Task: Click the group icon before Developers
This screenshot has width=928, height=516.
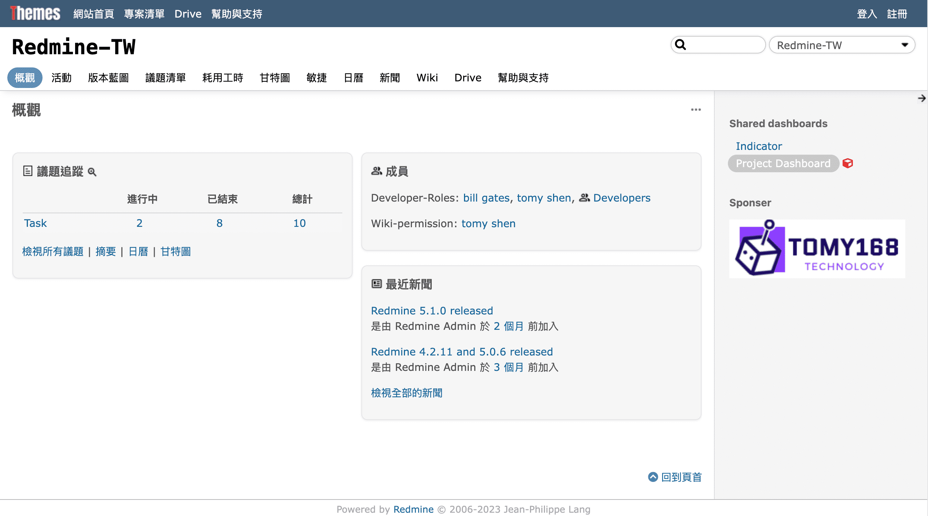Action: pyautogui.click(x=584, y=198)
